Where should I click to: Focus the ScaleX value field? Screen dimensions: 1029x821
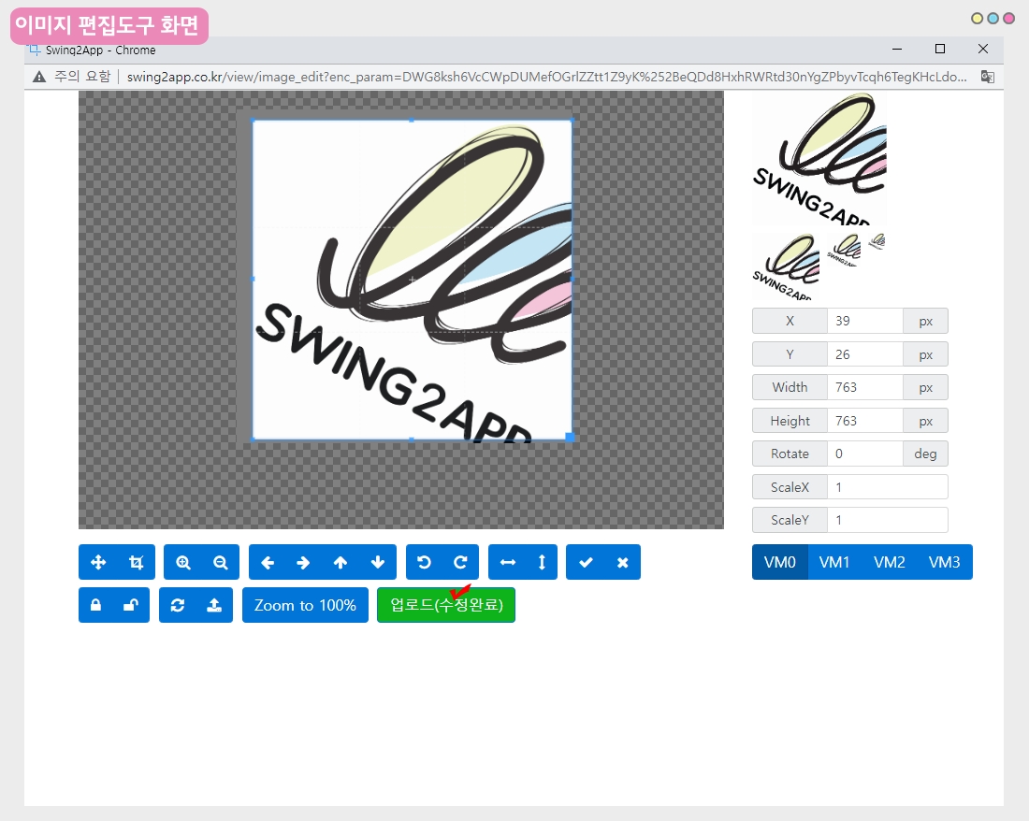[x=887, y=486]
